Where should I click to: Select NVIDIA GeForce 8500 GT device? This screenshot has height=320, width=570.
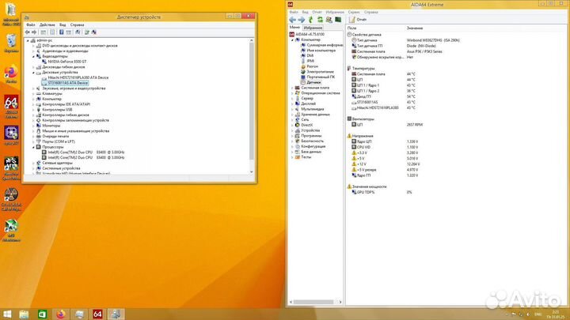[67, 61]
